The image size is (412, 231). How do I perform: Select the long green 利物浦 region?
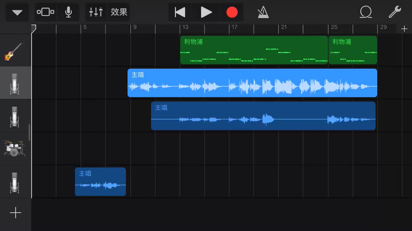click(254, 50)
